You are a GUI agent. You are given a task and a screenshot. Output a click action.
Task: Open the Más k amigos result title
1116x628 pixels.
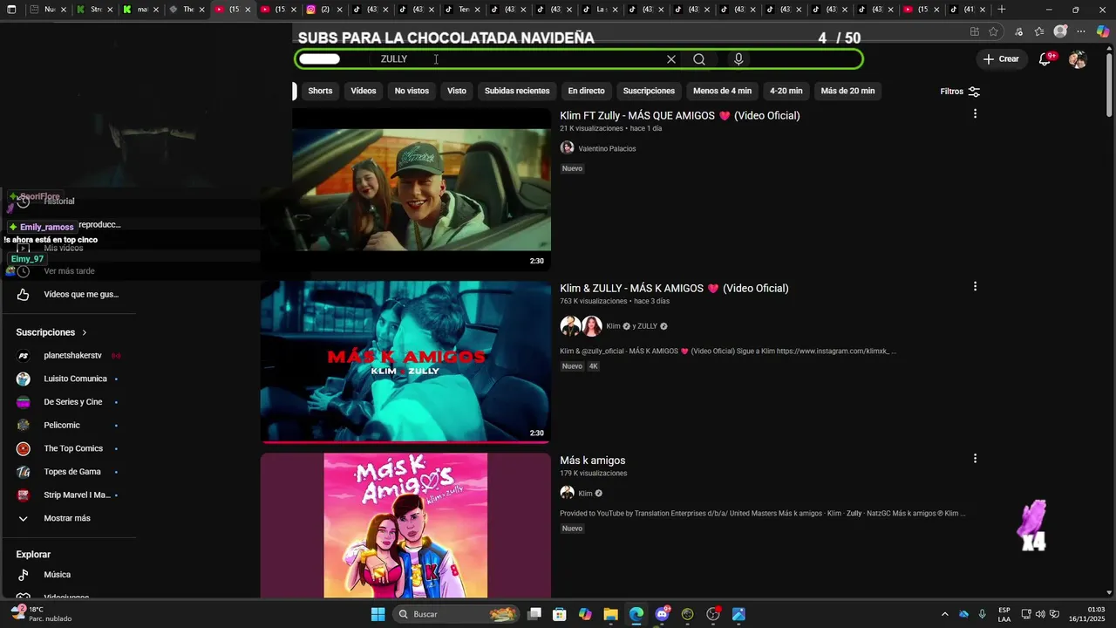[593, 461]
